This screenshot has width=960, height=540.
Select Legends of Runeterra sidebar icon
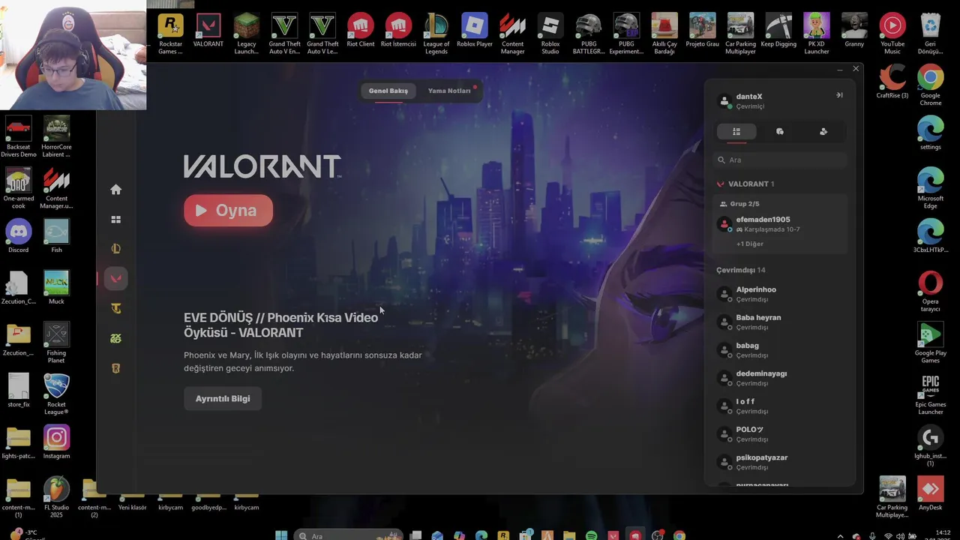pos(115,368)
